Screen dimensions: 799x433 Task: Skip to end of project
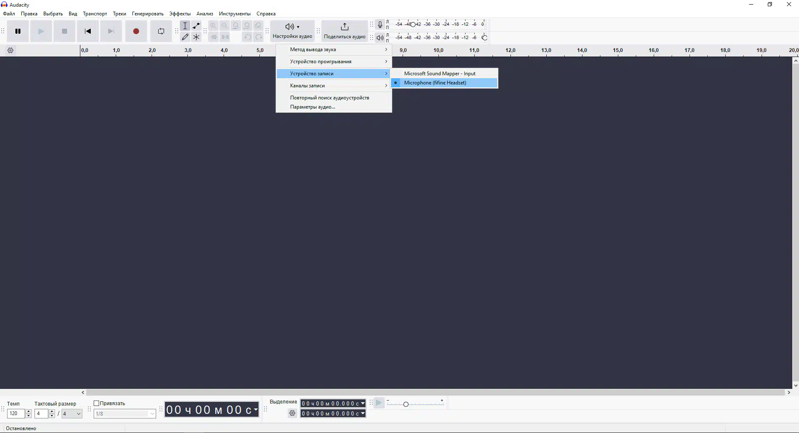[x=111, y=31]
